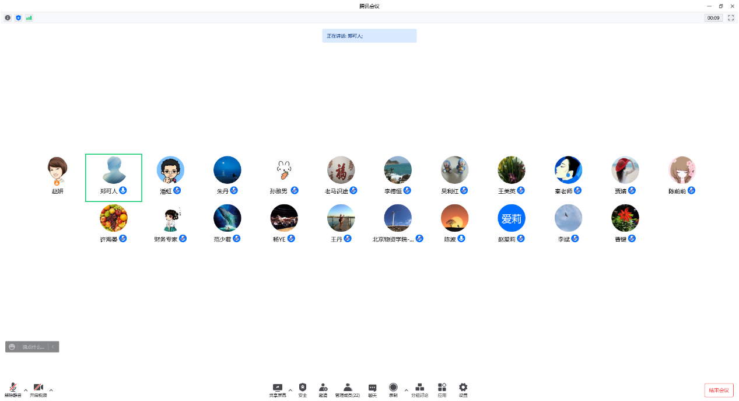Open Breakout Rooms (分组讨论)

[419, 389]
